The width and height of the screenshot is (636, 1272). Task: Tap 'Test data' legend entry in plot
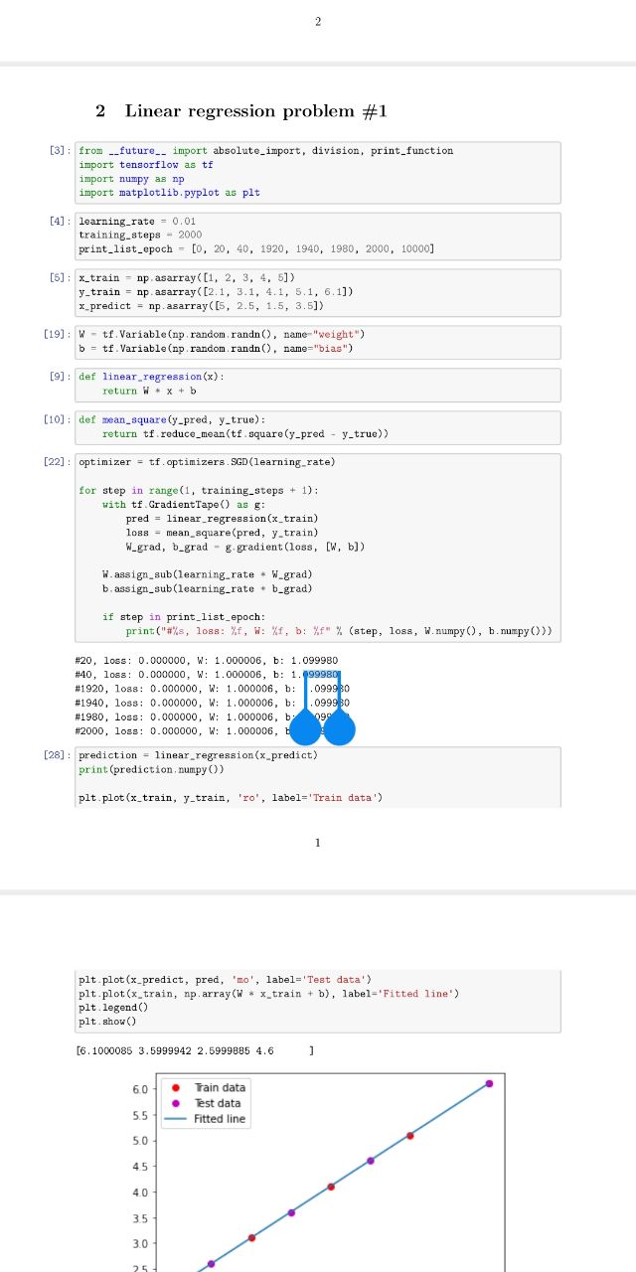click(217, 1103)
